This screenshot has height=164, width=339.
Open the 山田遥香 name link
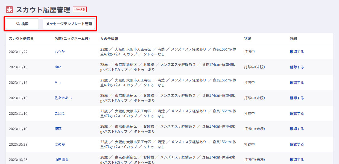[x=62, y=160]
